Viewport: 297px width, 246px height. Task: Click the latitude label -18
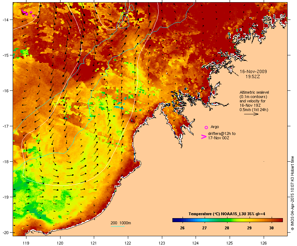click(5, 161)
